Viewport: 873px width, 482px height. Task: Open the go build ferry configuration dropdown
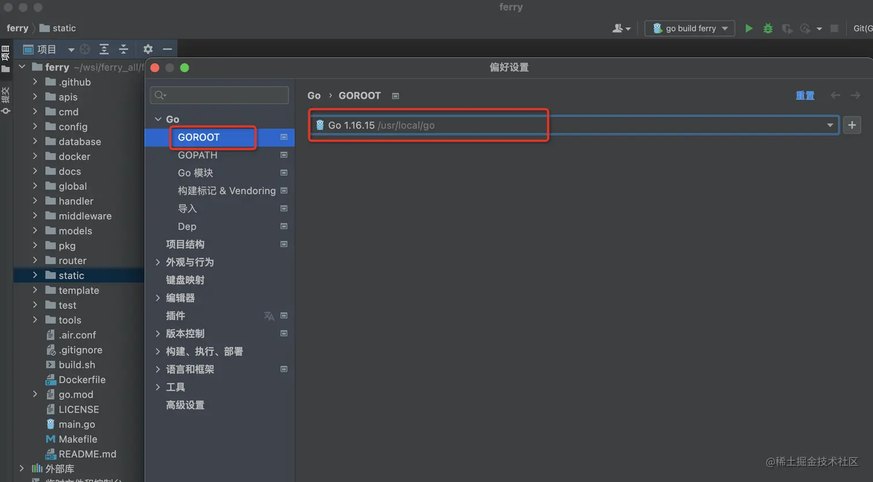coord(690,28)
